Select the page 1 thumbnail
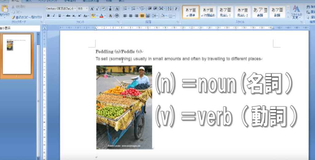Viewport: 315px width, 160px height. pyautogui.click(x=17, y=54)
